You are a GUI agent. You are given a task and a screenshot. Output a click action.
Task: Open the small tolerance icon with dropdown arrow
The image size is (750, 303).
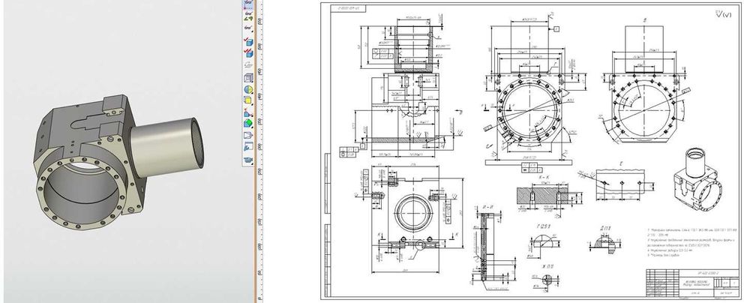(x=247, y=28)
